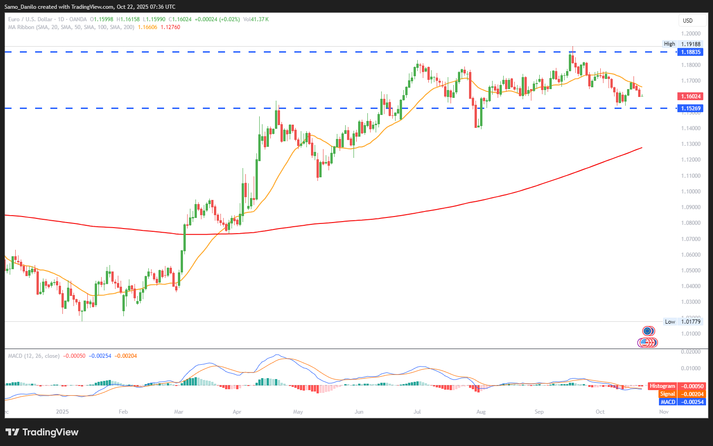Screen dimensions: 713x446
Task: Click the European Union flag event icon
Action: [x=648, y=331]
